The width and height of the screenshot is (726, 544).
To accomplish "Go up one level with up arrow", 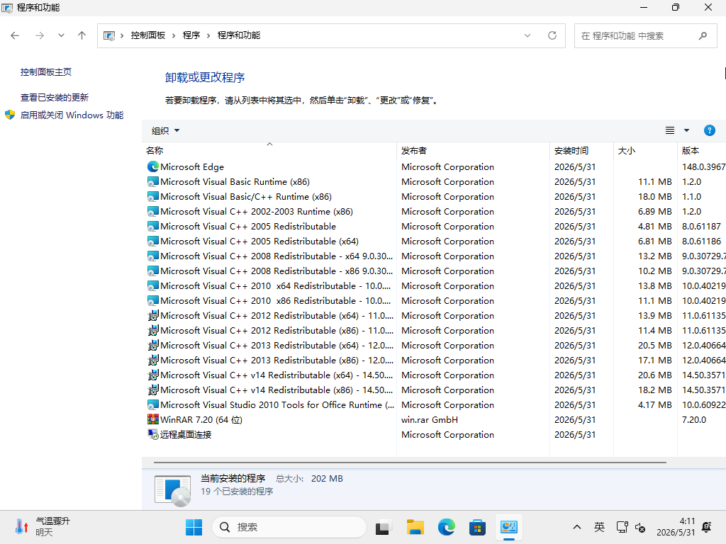I will tap(82, 35).
